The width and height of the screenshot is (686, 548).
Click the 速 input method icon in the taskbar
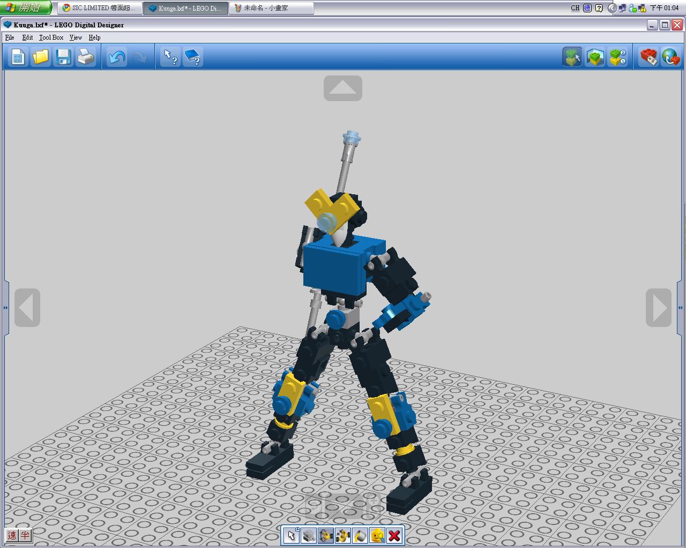pos(587,8)
